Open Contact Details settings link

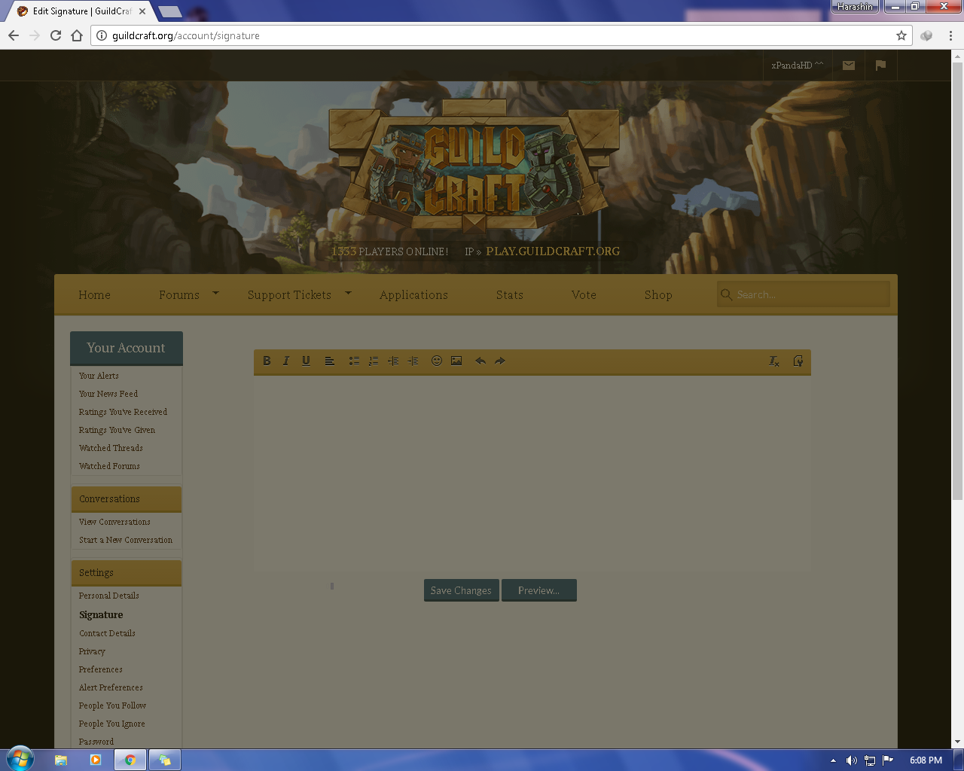(x=107, y=633)
